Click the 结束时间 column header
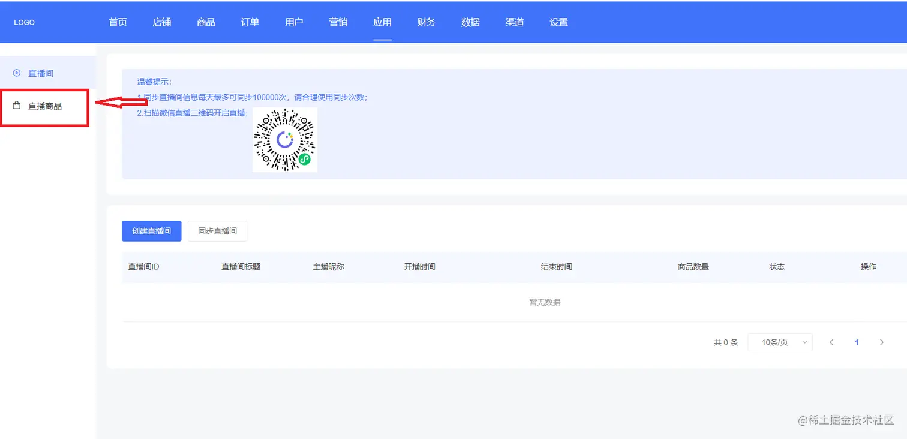Image resolution: width=907 pixels, height=439 pixels. click(556, 267)
